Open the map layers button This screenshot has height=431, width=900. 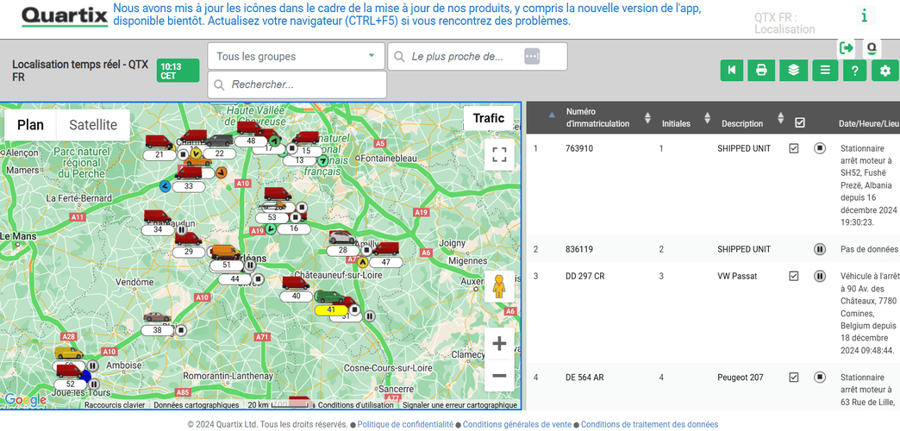[x=793, y=71]
